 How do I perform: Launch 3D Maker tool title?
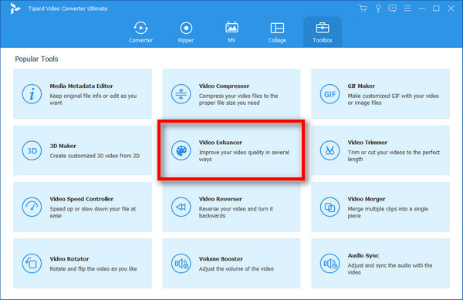(63, 146)
